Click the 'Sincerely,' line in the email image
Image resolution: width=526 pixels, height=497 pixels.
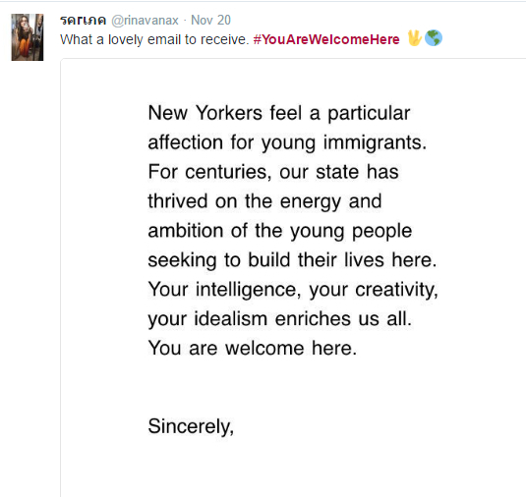[191, 426]
